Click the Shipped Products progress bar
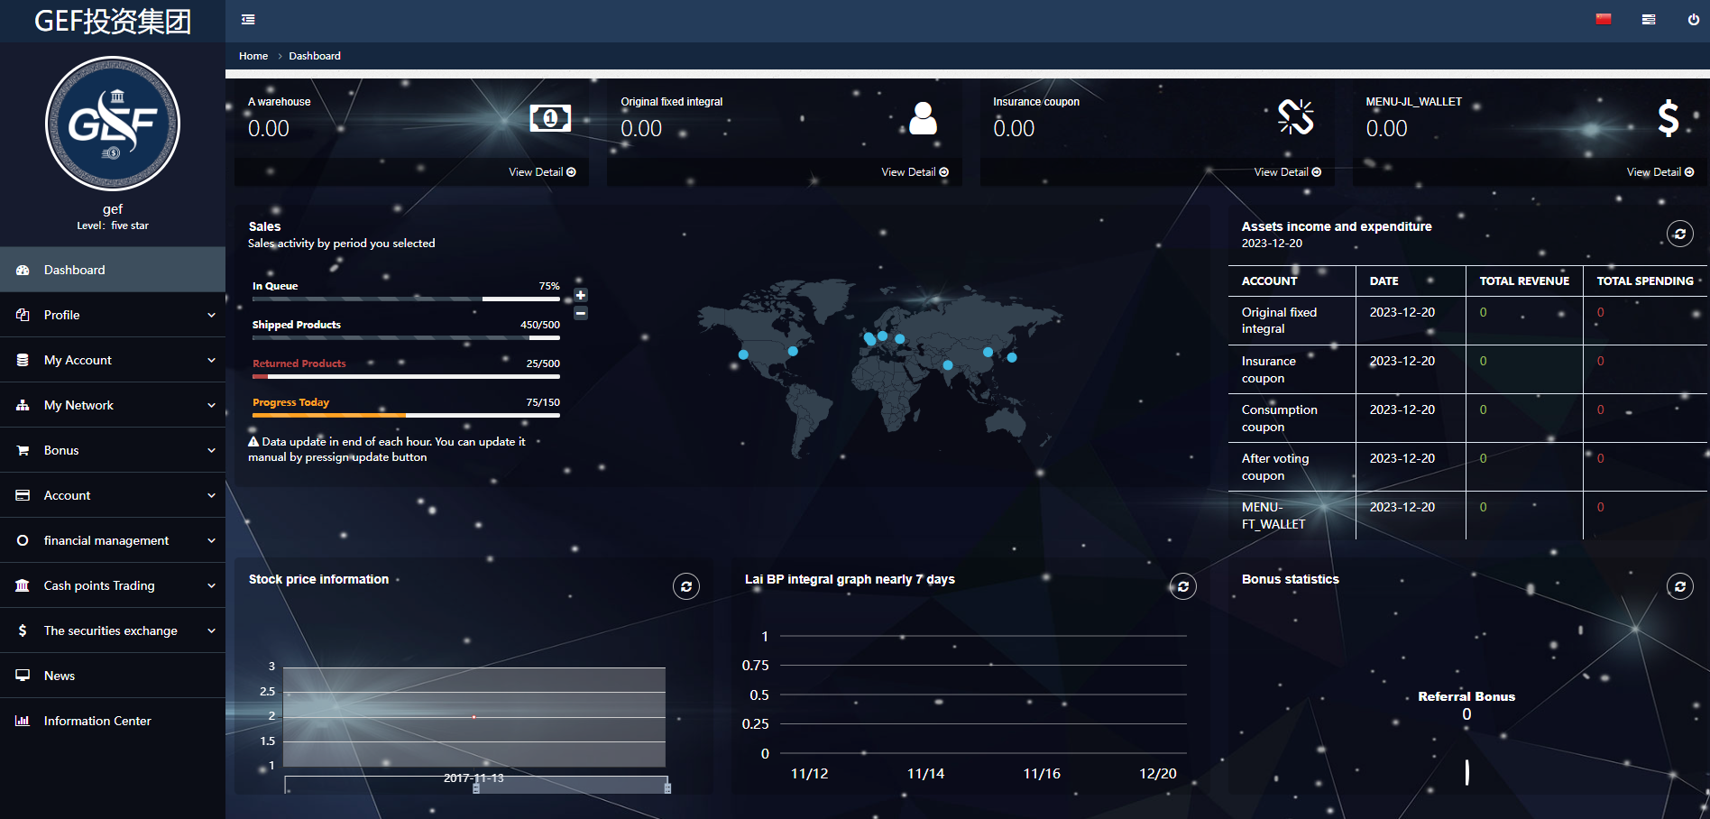The image size is (1710, 819). [x=406, y=337]
